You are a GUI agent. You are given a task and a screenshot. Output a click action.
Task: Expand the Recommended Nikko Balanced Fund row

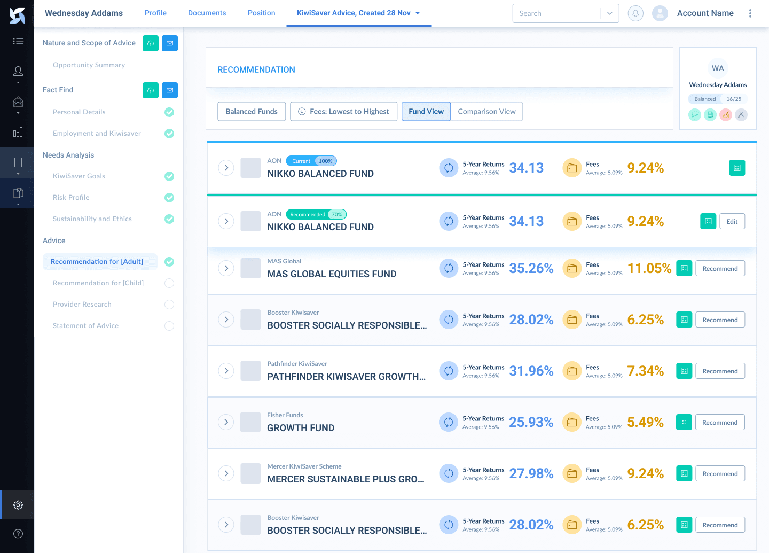tap(226, 221)
